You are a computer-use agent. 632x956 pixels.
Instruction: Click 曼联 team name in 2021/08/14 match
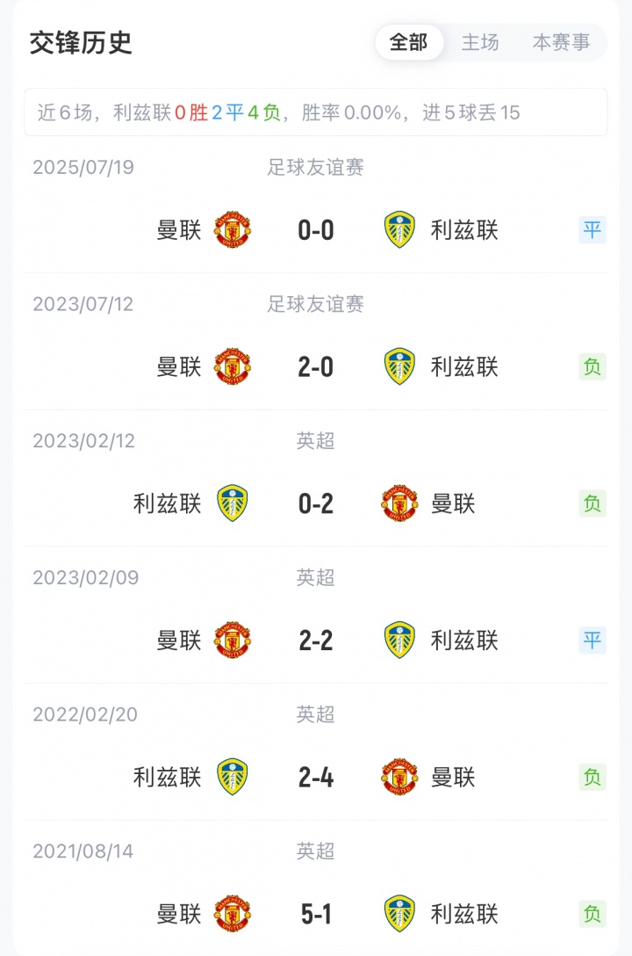[179, 915]
